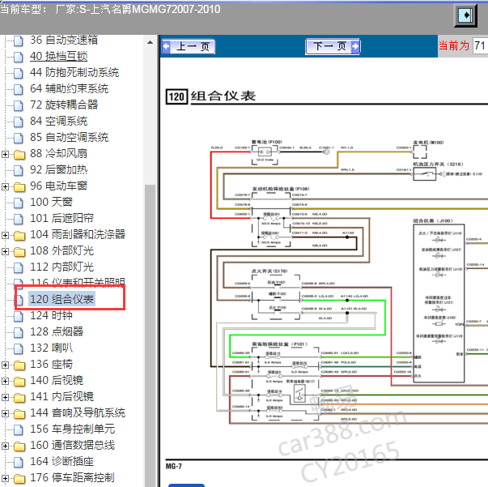Click document icon beside 124 时钟
This screenshot has height=487, width=488.
coord(19,316)
